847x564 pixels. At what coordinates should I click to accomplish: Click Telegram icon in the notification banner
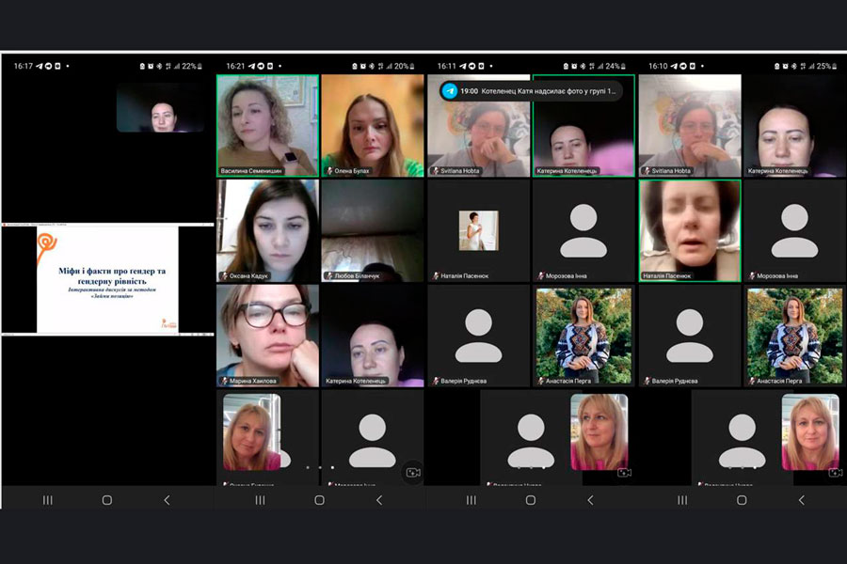pos(450,91)
